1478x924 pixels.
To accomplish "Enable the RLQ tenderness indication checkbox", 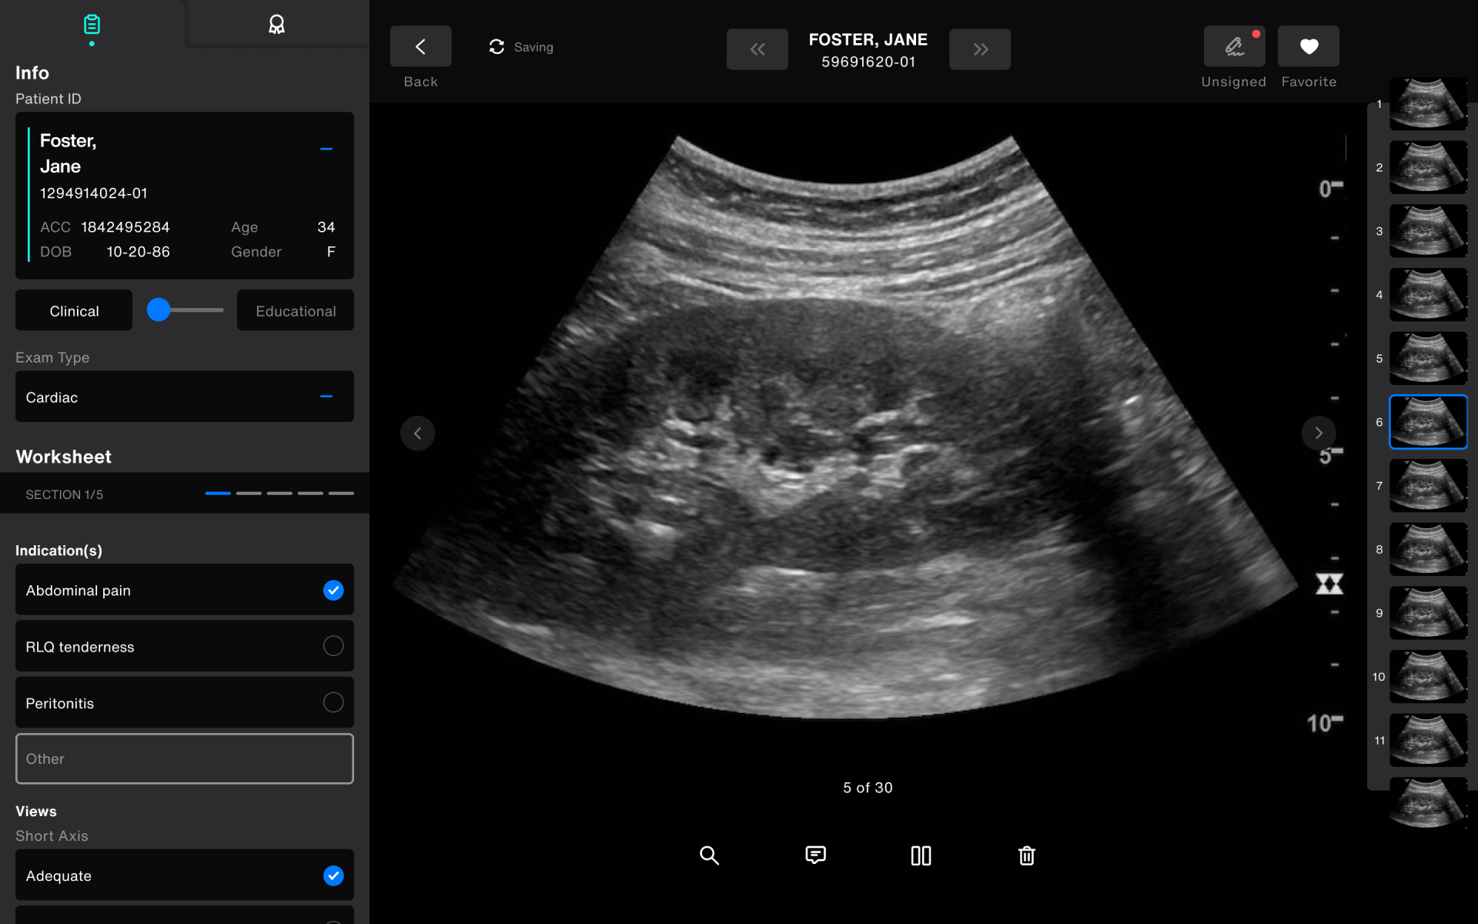I will pyautogui.click(x=333, y=645).
